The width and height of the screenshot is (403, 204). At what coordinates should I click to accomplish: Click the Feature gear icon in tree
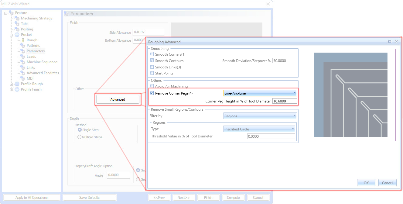pyautogui.click(x=11, y=13)
